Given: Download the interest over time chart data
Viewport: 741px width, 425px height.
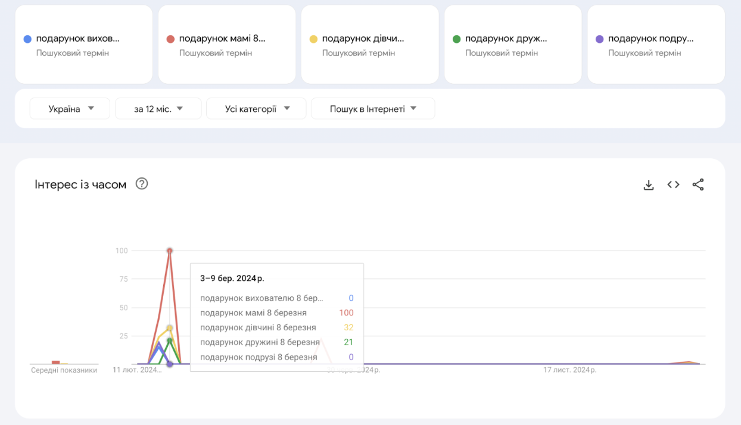Looking at the screenshot, I should click(x=649, y=185).
